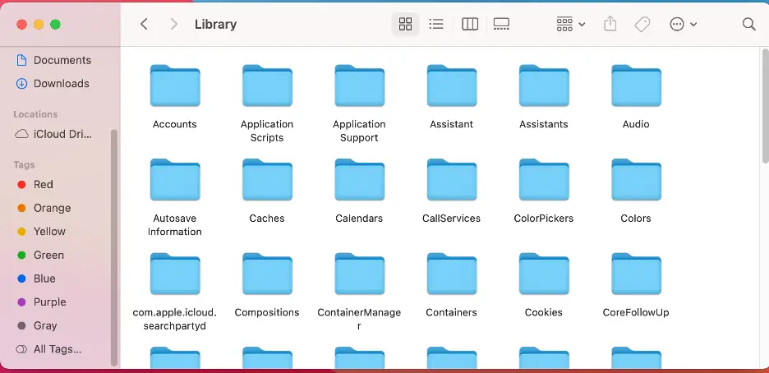Select the Audio folder
Image resolution: width=769 pixels, height=373 pixels.
pyautogui.click(x=636, y=97)
